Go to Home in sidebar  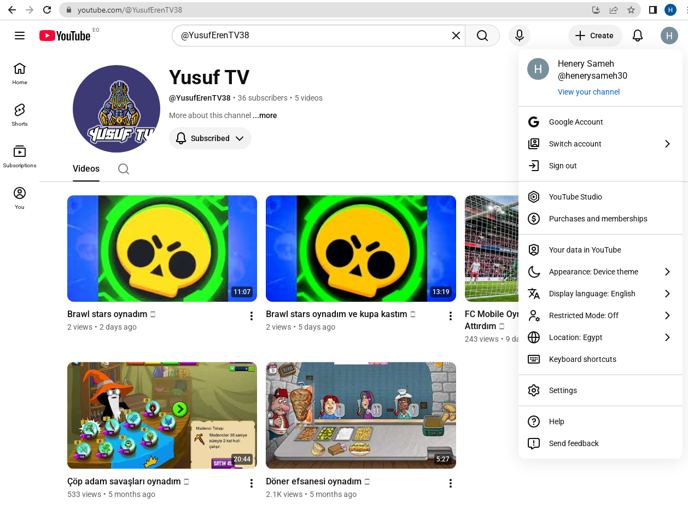tap(20, 74)
